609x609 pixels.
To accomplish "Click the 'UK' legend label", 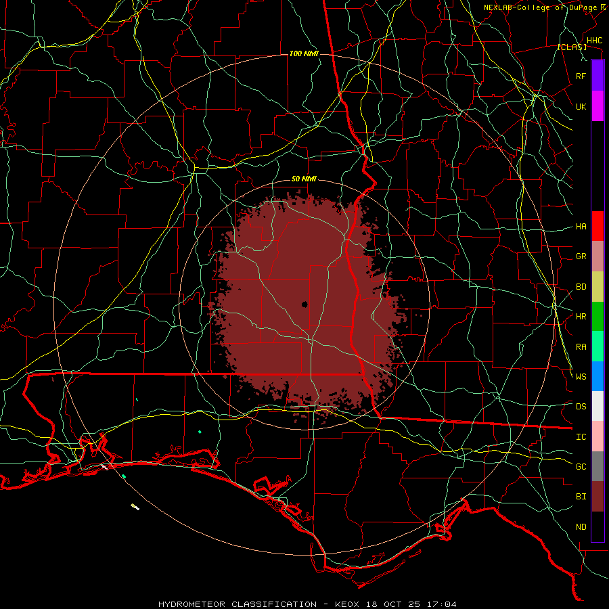I will tap(581, 106).
